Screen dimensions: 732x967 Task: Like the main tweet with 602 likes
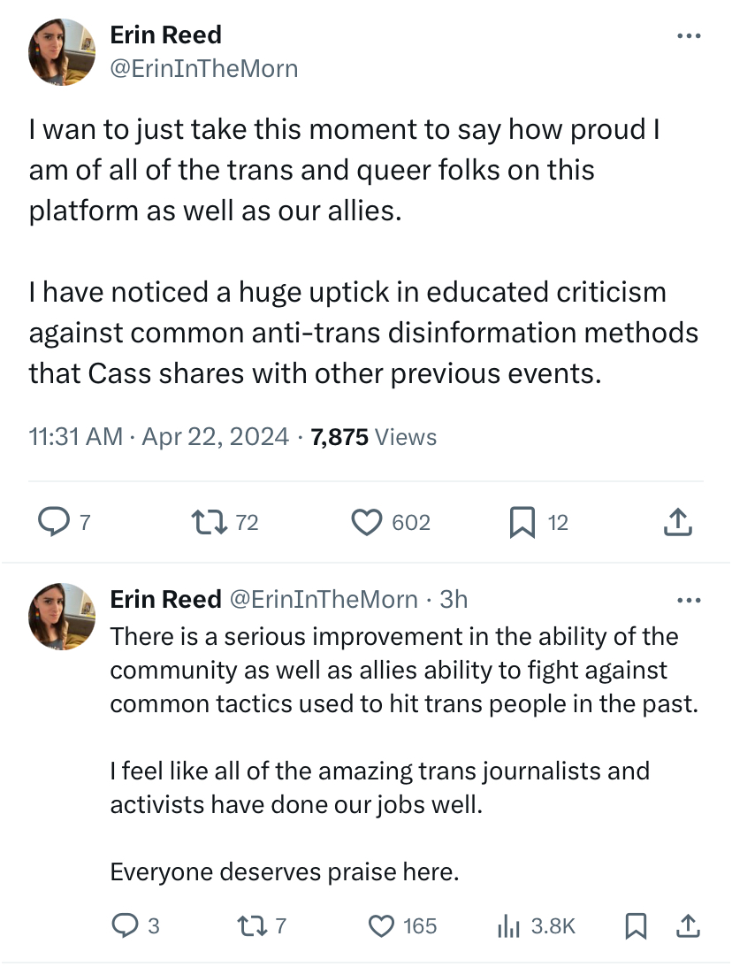(366, 523)
